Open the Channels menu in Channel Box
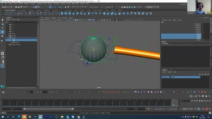This screenshot has width=212, height=119. tap(165, 20)
